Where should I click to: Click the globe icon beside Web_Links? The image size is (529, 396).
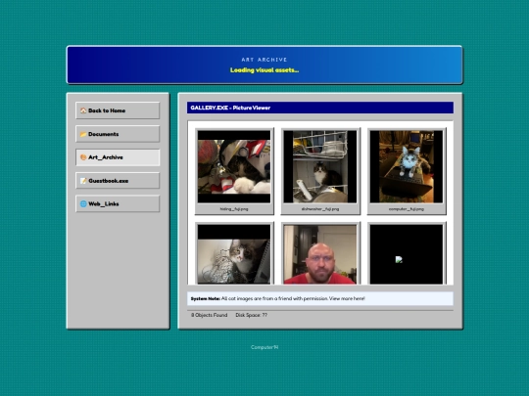coord(83,203)
